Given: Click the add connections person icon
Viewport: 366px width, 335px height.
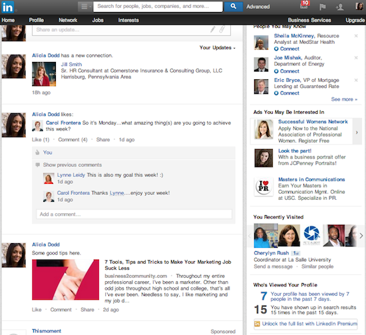Looking at the screenshot, I should [339, 7].
